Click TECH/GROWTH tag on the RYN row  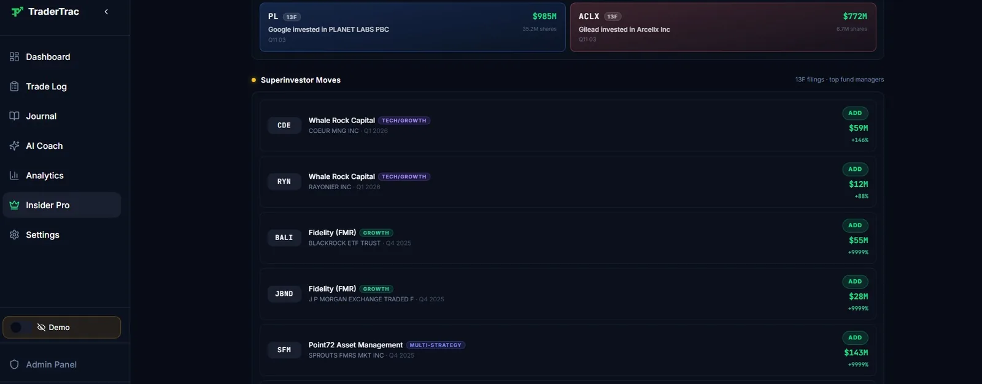pyautogui.click(x=404, y=176)
